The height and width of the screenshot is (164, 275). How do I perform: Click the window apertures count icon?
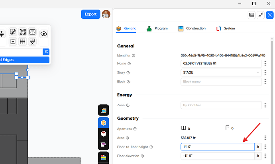pos(183,128)
